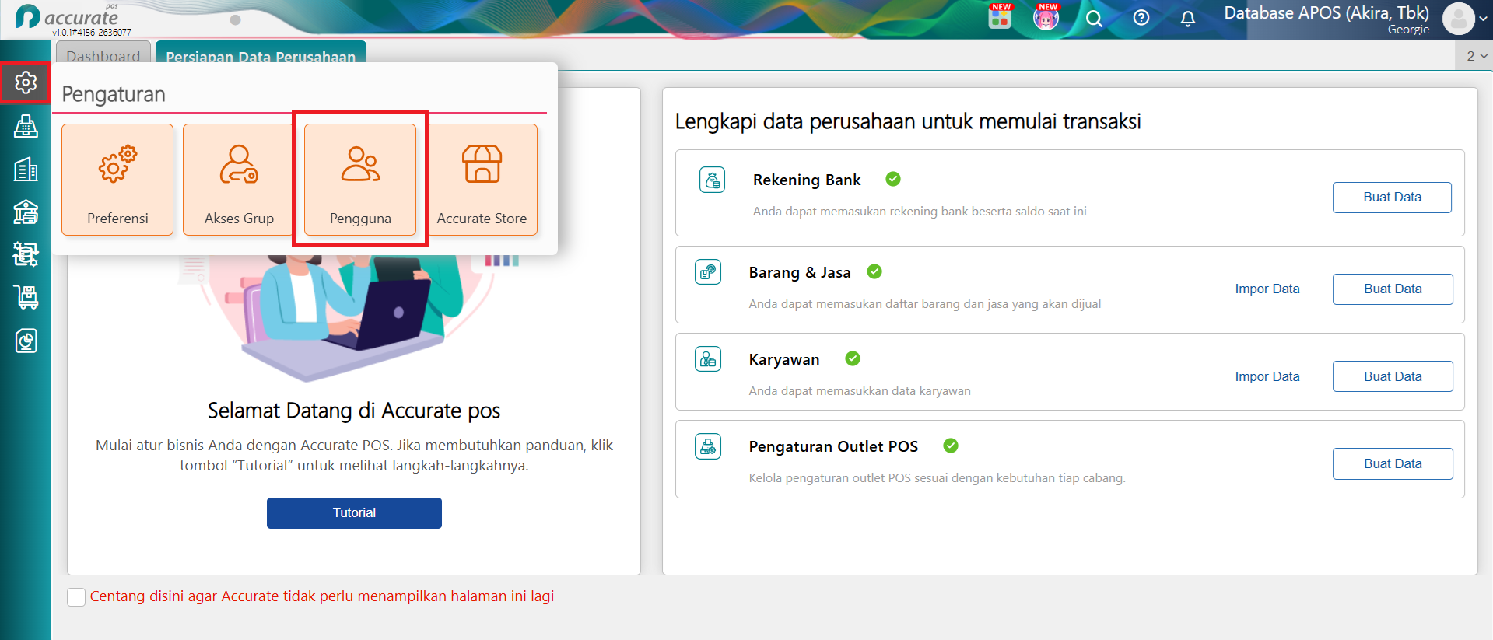Click the Tutorial button
The width and height of the screenshot is (1493, 640).
(x=354, y=513)
